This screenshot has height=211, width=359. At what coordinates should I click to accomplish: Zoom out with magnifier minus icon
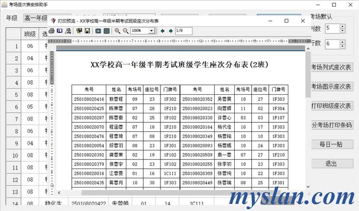tap(125, 31)
